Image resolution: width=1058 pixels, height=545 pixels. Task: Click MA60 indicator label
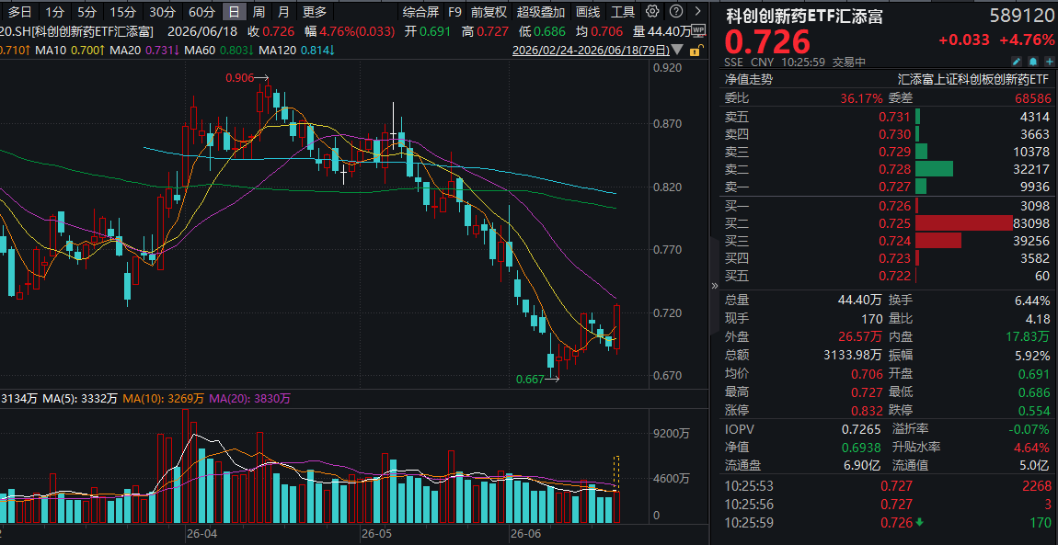coord(201,51)
